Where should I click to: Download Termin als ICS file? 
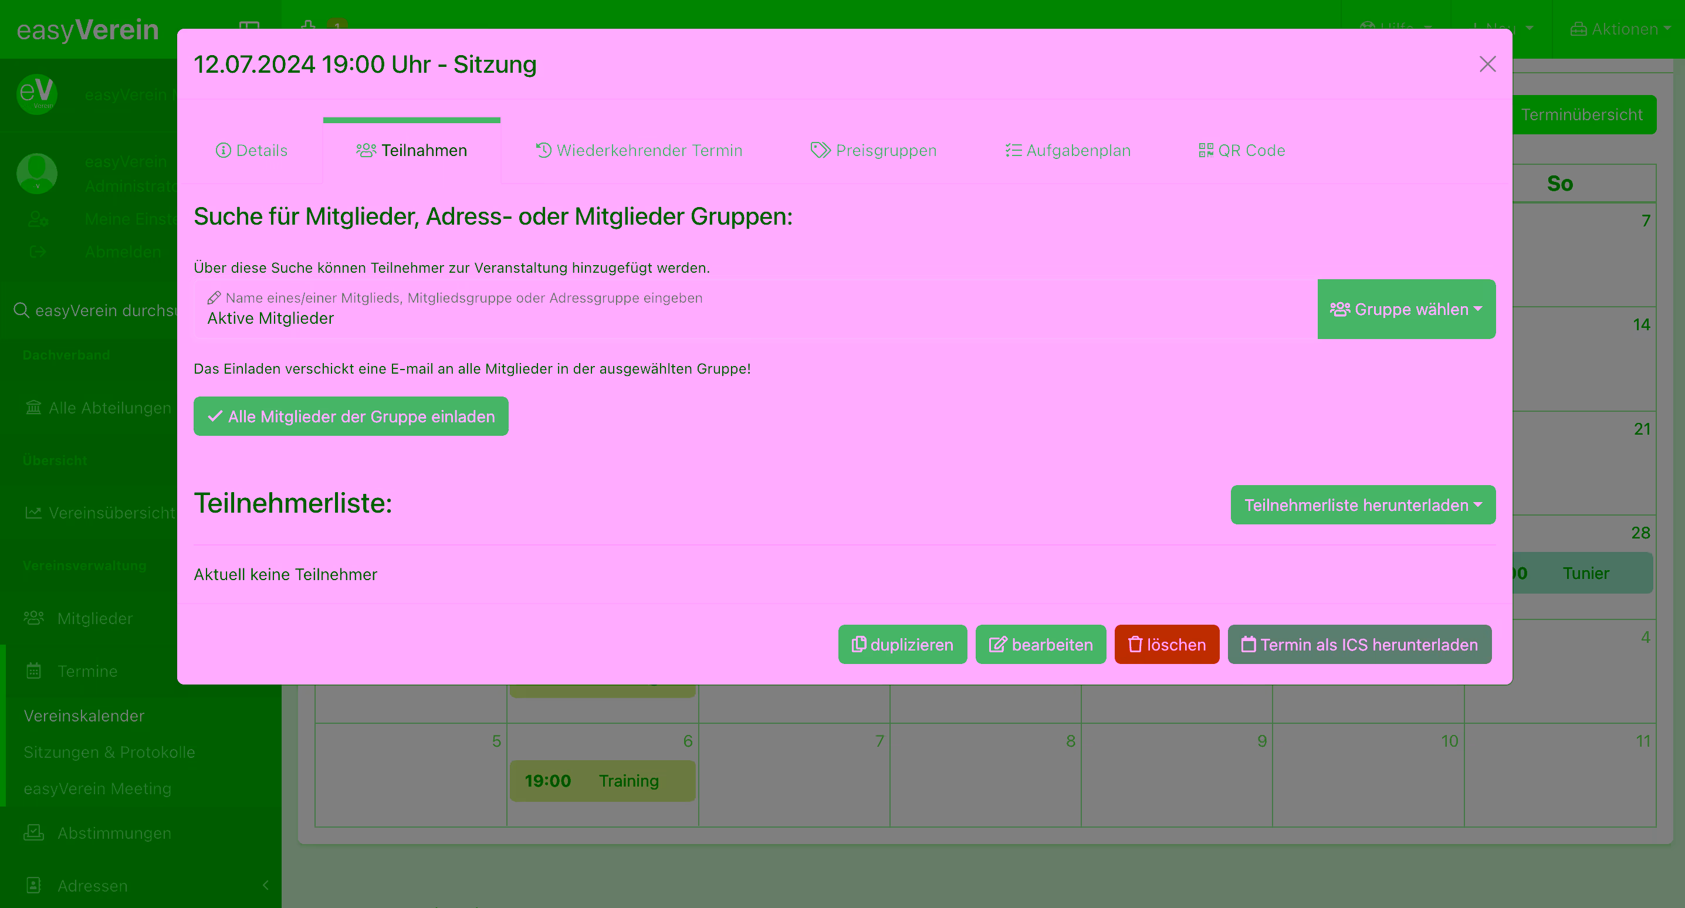(1359, 645)
